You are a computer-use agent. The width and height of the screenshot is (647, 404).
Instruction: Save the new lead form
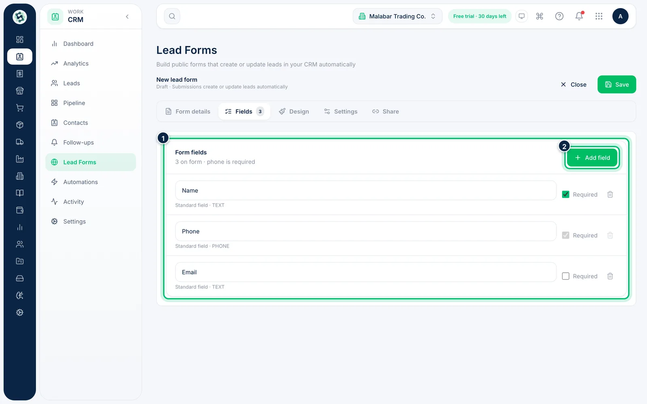click(x=617, y=84)
